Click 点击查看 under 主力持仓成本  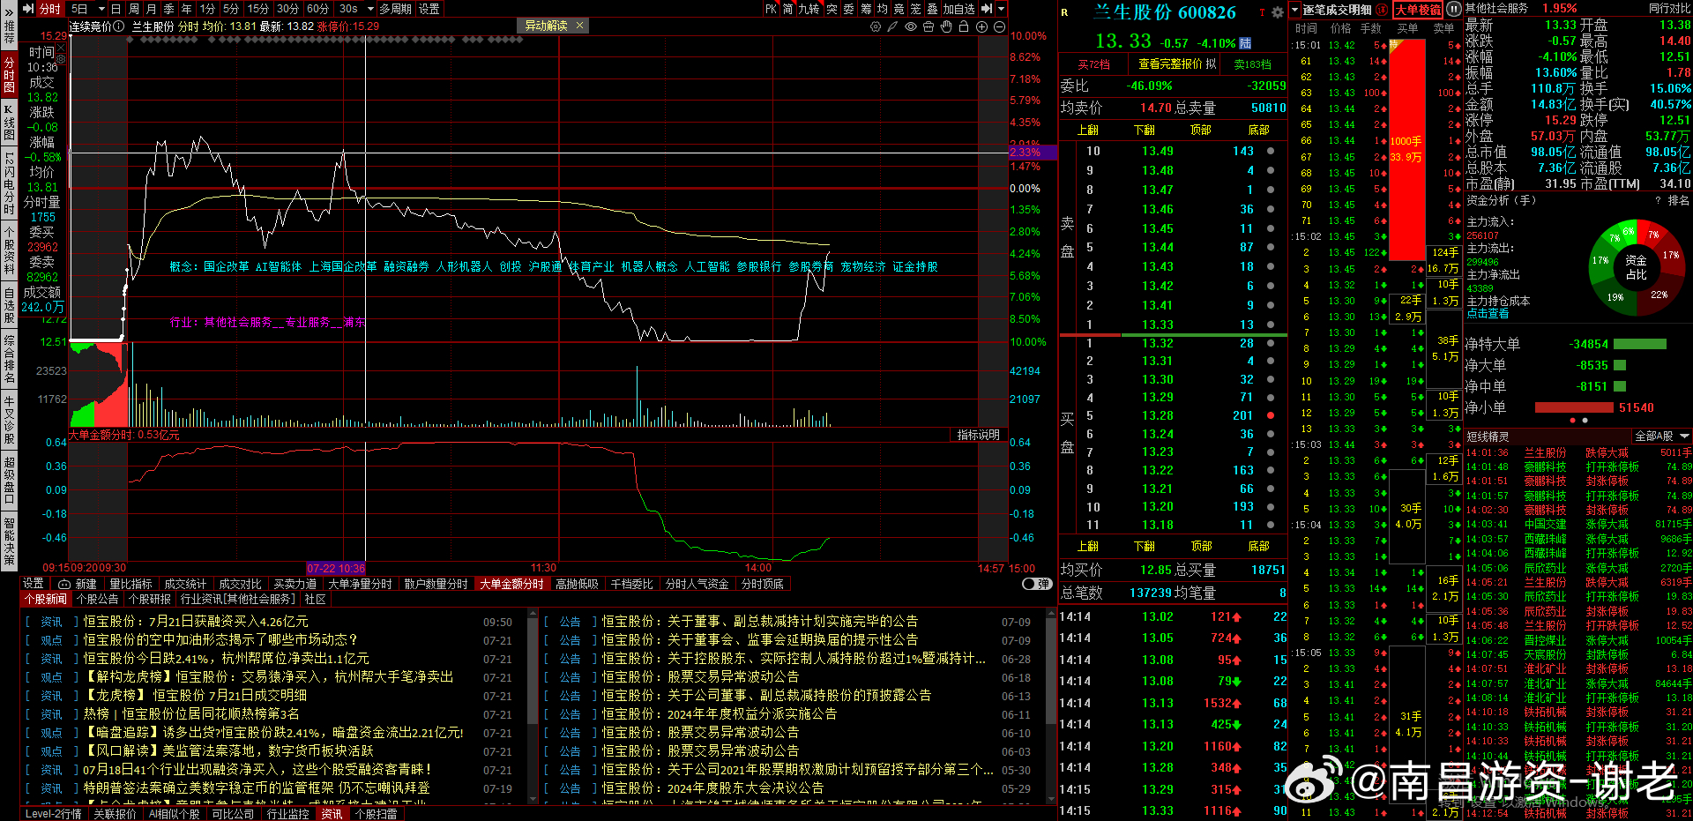tap(1488, 314)
